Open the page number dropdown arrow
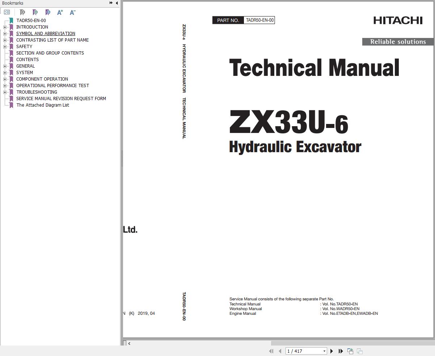435x356 pixels. (x=324, y=351)
